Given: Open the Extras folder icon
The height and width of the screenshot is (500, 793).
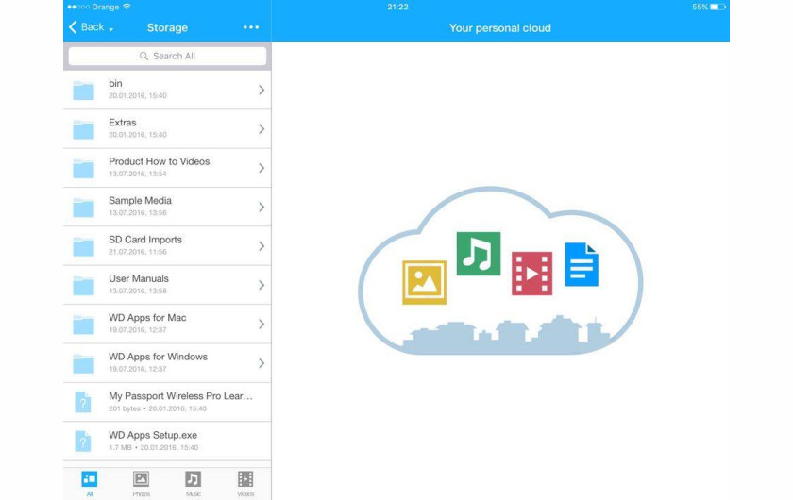Looking at the screenshot, I should pyautogui.click(x=83, y=129).
